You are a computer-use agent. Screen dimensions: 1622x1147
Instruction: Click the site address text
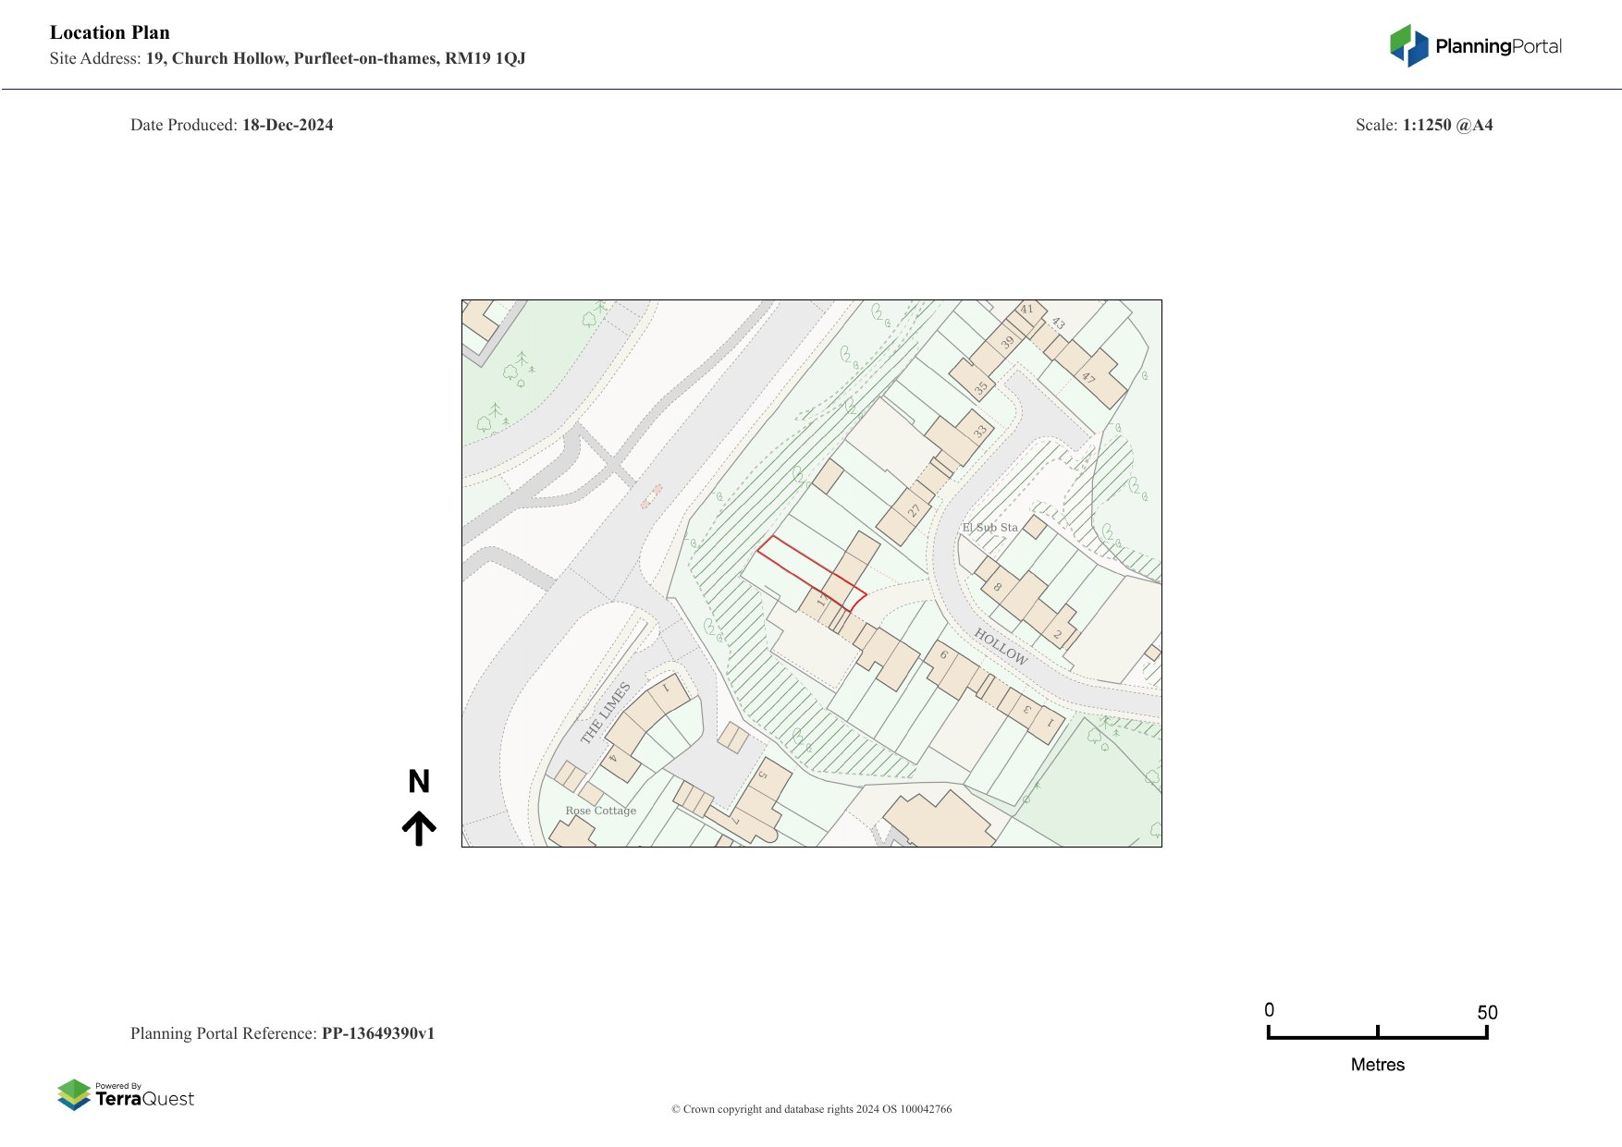pyautogui.click(x=335, y=58)
